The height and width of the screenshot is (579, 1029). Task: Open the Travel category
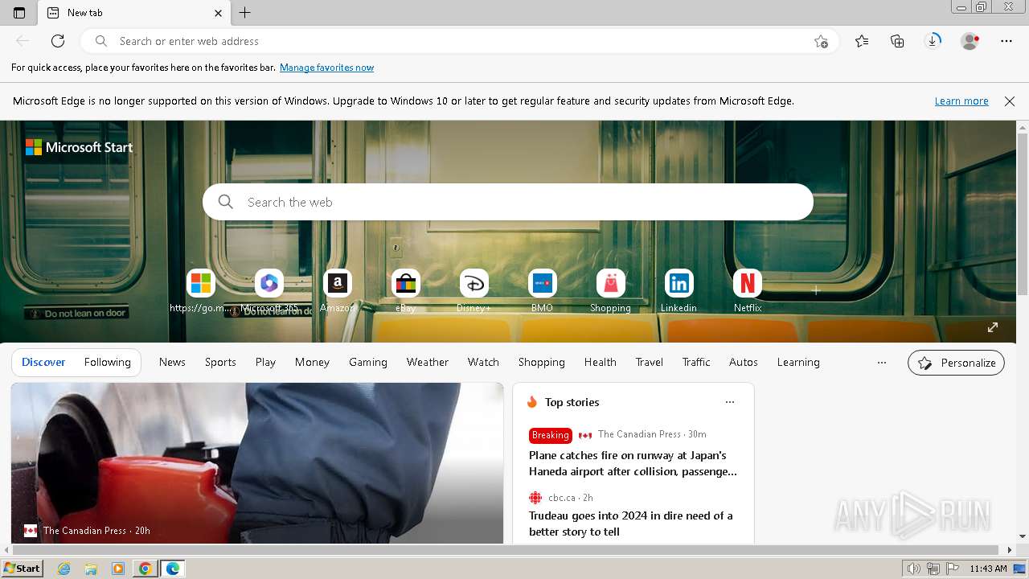[650, 363]
